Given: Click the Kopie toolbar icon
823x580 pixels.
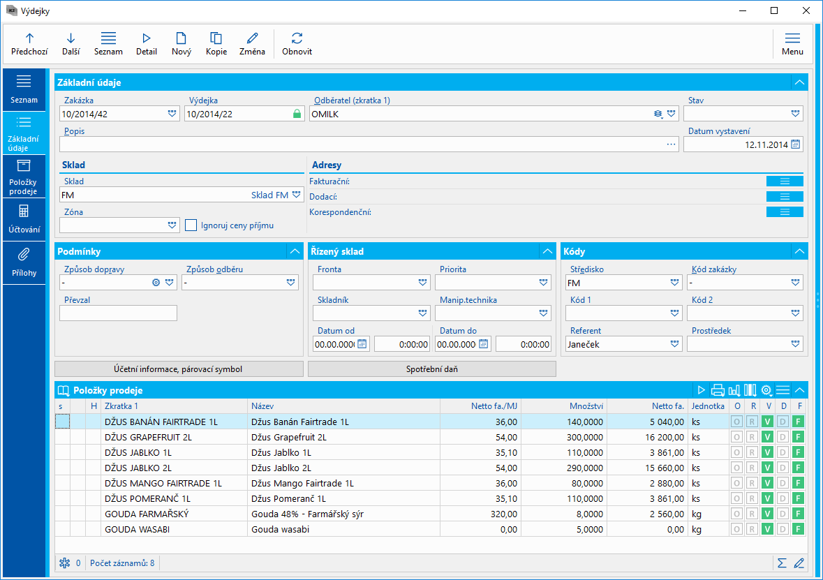Looking at the screenshot, I should [x=216, y=39].
